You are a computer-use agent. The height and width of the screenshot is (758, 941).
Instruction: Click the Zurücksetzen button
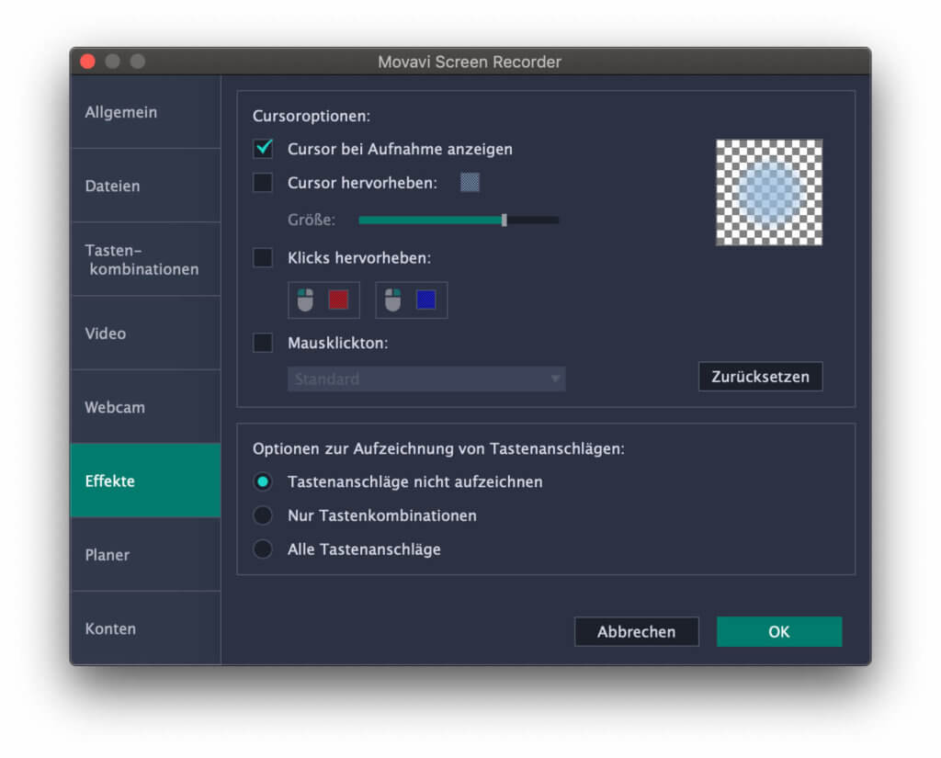[760, 377]
